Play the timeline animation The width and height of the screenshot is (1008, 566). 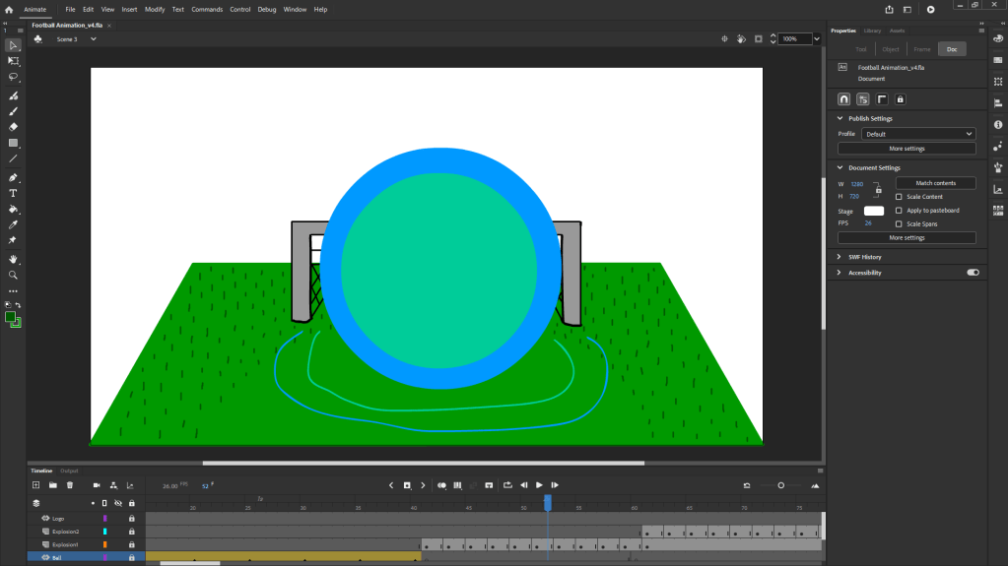click(539, 485)
